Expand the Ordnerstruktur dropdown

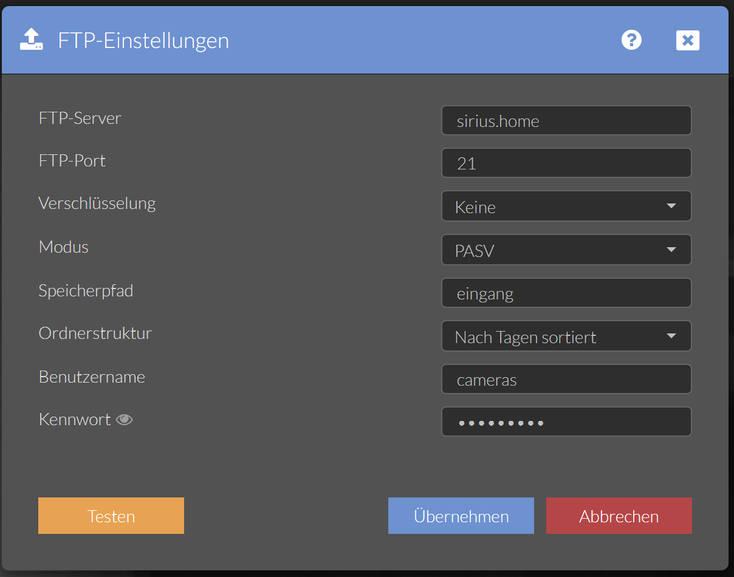[x=566, y=336]
